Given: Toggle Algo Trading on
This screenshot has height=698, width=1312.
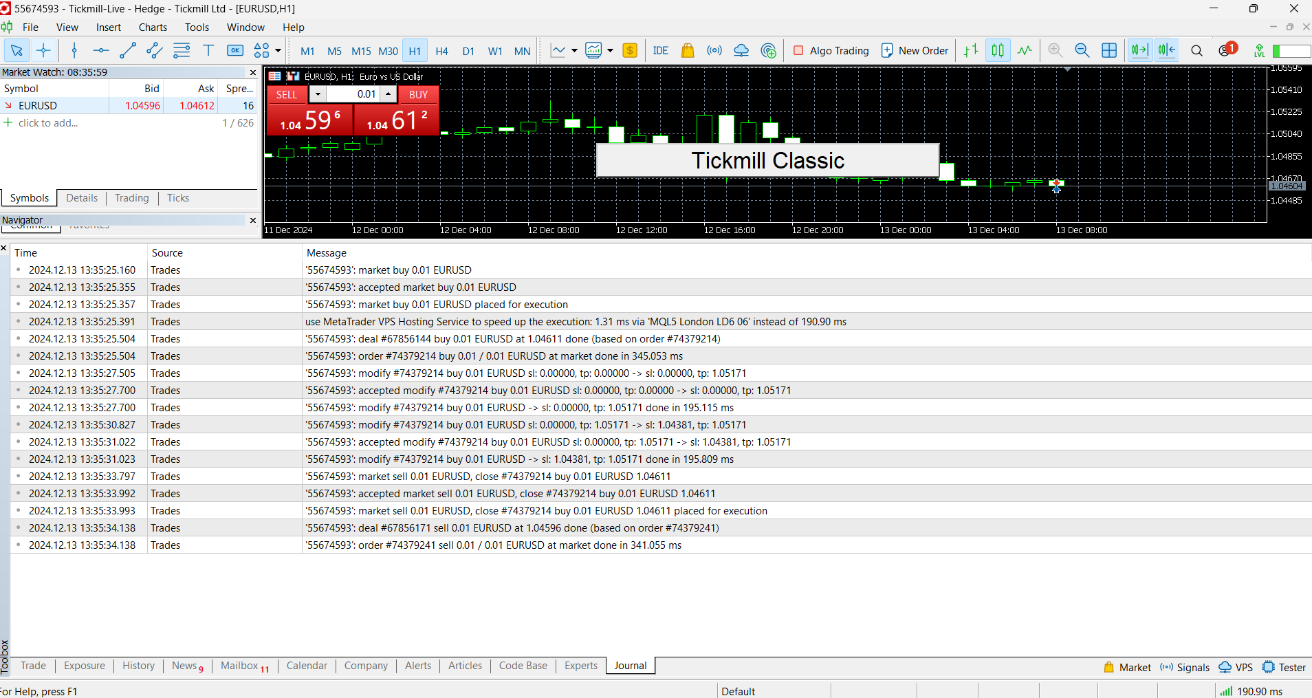Looking at the screenshot, I should (x=831, y=50).
